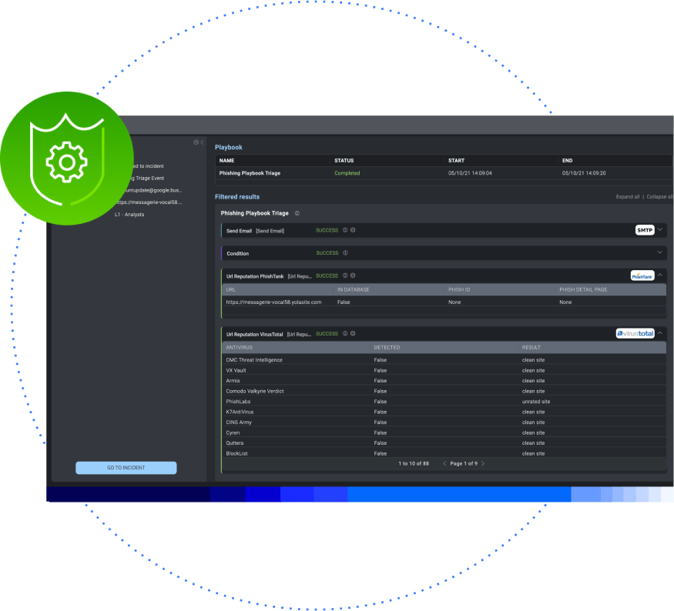The width and height of the screenshot is (674, 611).
Task: Go to next page of VirusTotal results
Action: [483, 464]
